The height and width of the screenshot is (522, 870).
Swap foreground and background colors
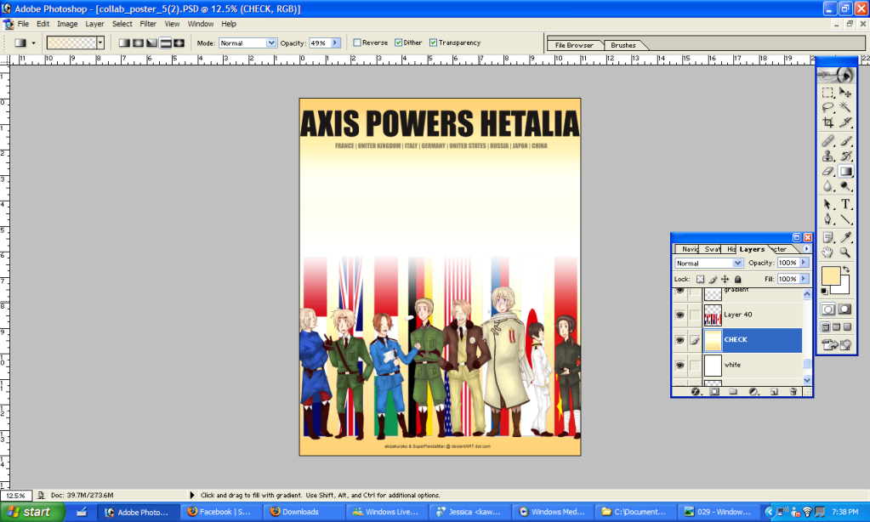[846, 270]
